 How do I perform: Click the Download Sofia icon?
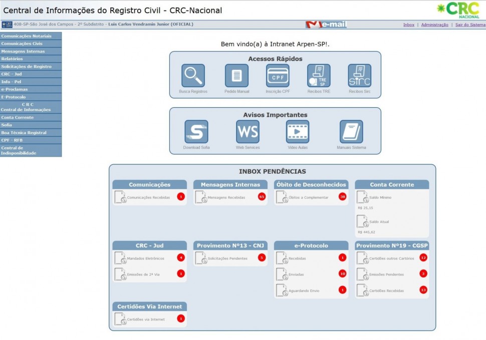[196, 132]
